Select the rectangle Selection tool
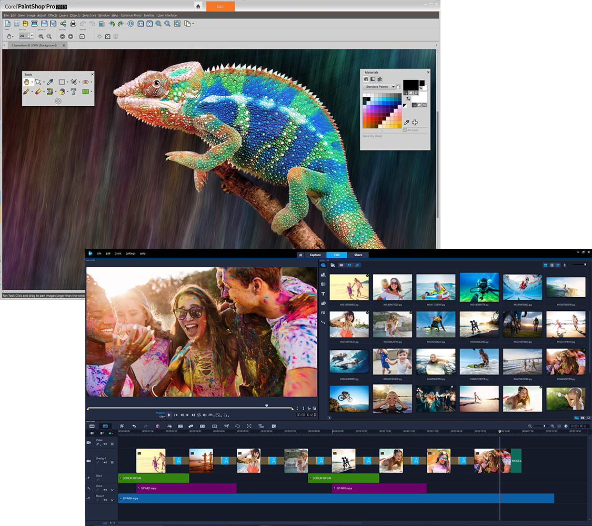592x526 pixels. click(62, 82)
